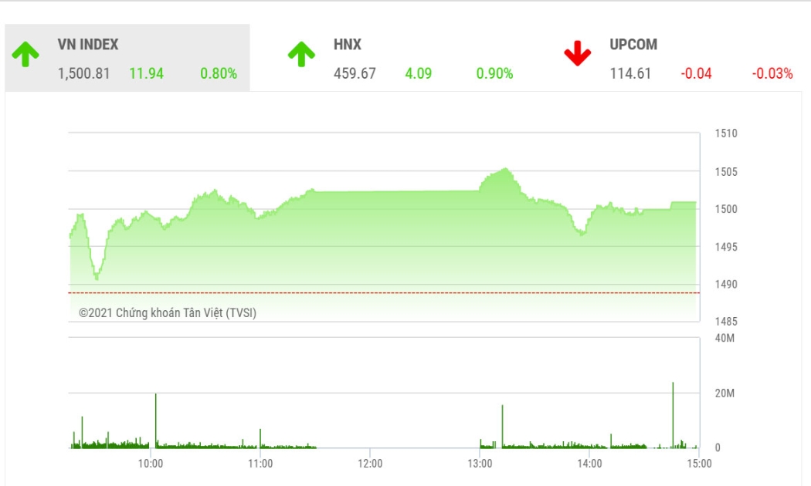Click the price chart peak after 13:00
The image size is (811, 486).
coord(505,168)
